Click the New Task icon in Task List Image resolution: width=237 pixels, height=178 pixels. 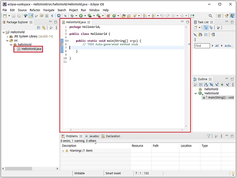pos(196,28)
